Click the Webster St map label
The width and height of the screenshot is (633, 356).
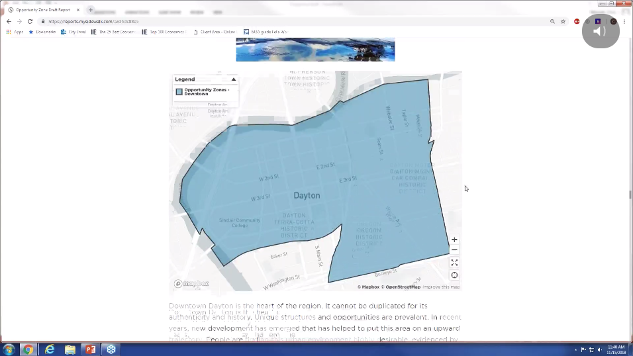coord(389,118)
